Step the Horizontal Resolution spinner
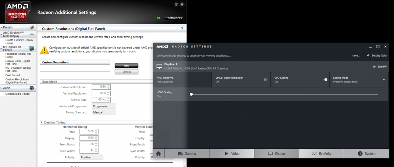Viewport: 394px width, 167px height. (108, 87)
